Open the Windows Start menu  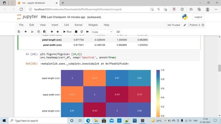4,121
